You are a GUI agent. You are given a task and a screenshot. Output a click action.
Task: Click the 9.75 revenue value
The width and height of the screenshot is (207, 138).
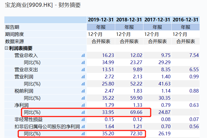pyautogui.click(x=166, y=55)
